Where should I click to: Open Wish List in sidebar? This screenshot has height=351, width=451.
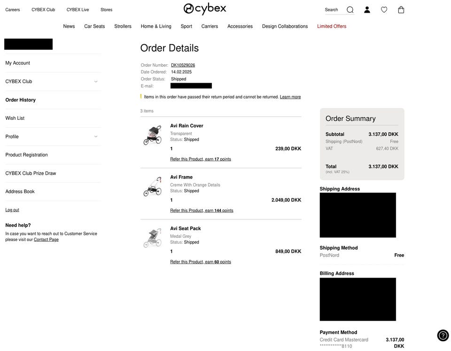(15, 118)
